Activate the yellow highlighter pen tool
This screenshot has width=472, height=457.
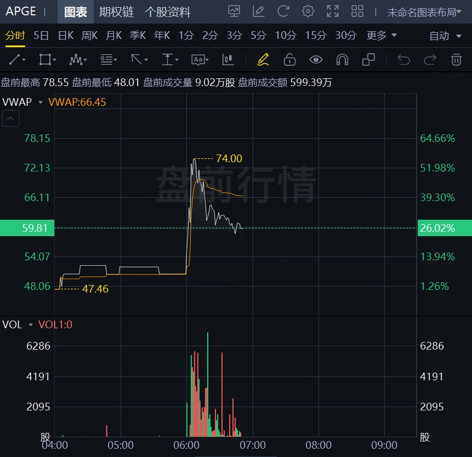263,59
